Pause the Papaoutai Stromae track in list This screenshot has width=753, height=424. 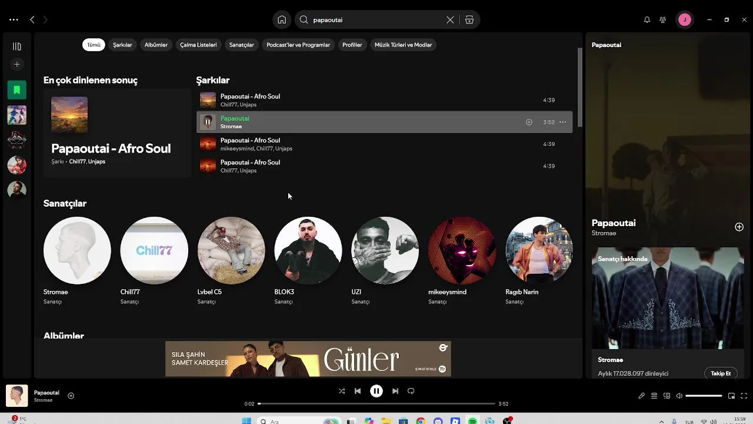[208, 122]
